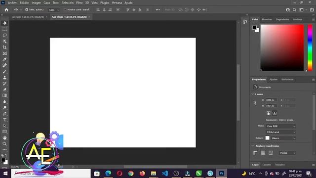Open the taskbar notifications center
This screenshot has height=178, width=316.
pyautogui.click(x=308, y=174)
